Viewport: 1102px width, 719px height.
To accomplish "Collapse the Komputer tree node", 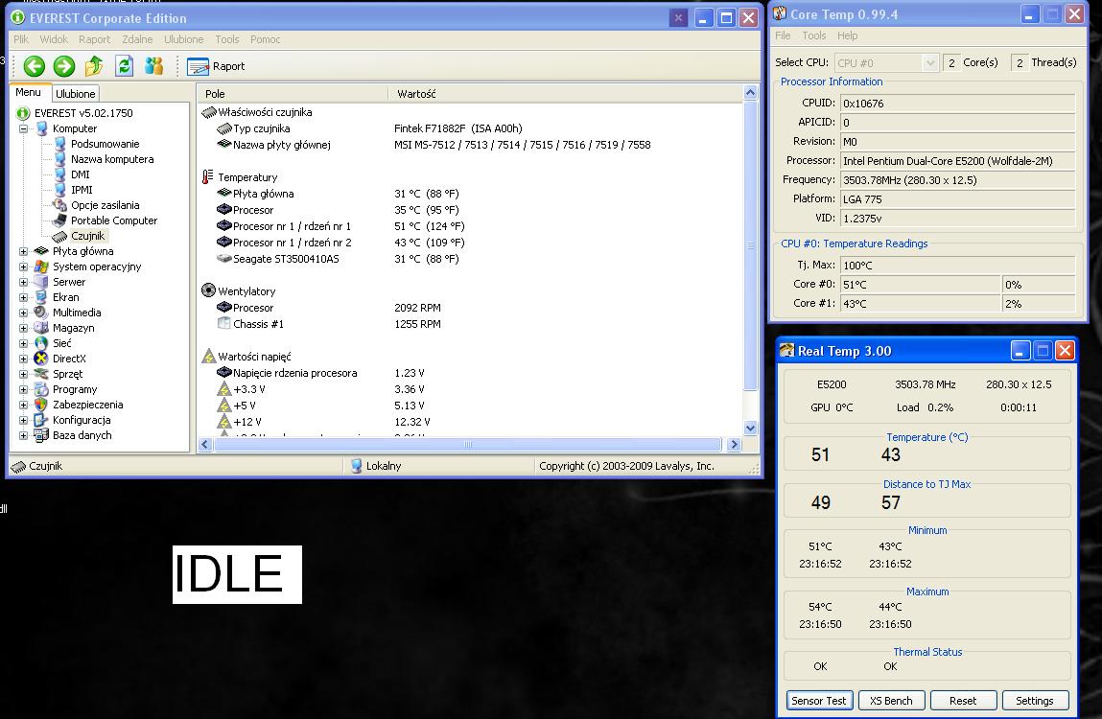I will coord(23,128).
